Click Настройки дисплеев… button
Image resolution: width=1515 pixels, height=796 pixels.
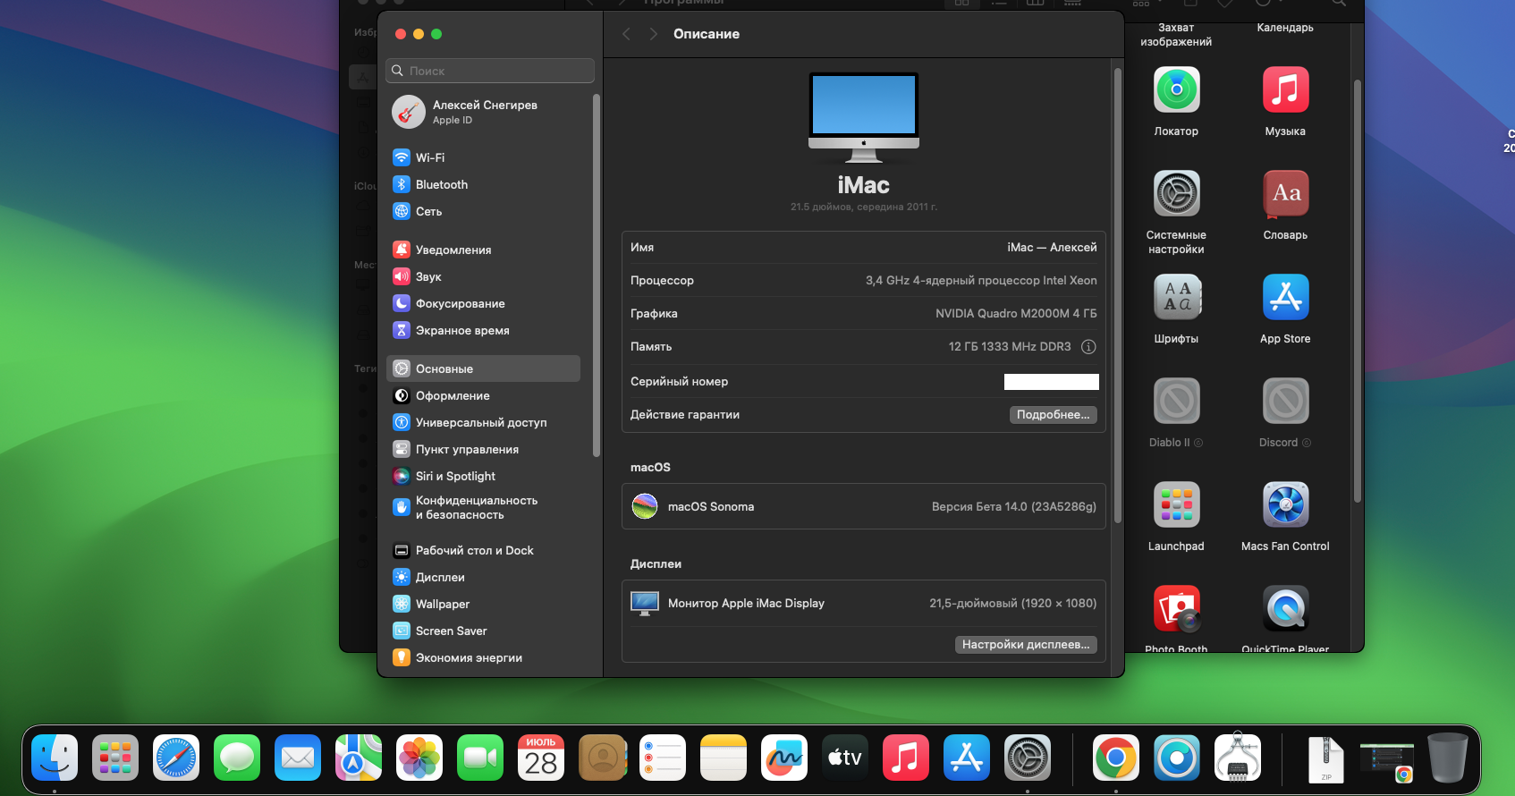pyautogui.click(x=1026, y=645)
